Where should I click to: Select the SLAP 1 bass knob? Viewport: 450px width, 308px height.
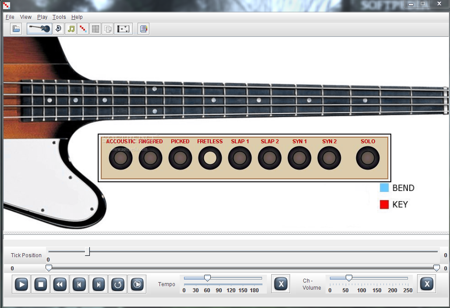pyautogui.click(x=240, y=158)
